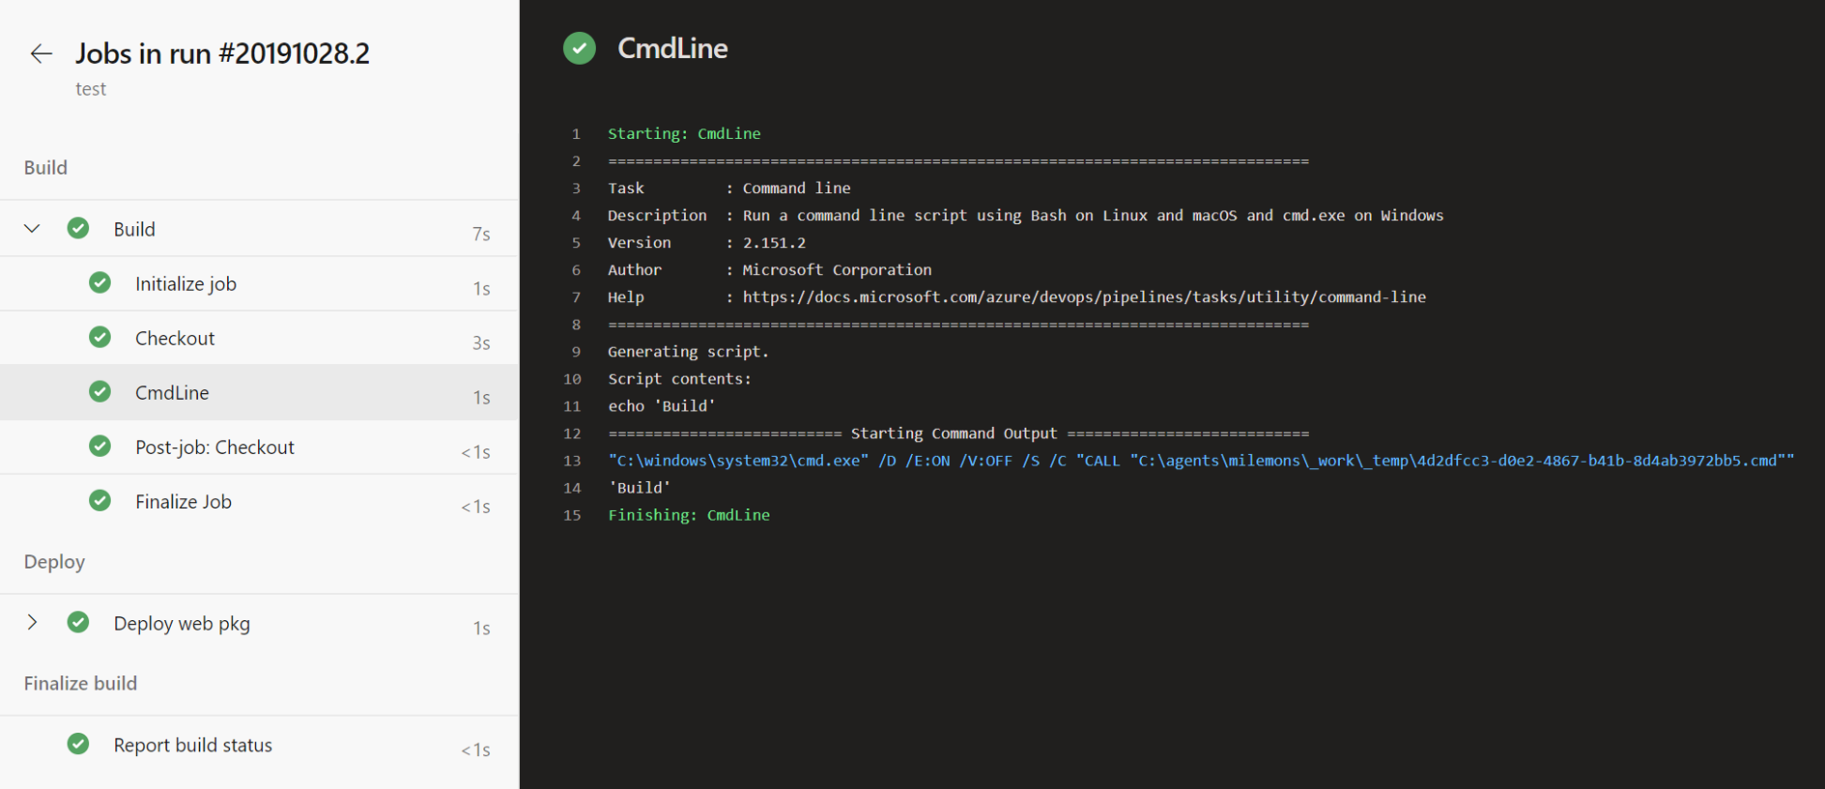Click the green check icon beside Report build status

tap(78, 744)
